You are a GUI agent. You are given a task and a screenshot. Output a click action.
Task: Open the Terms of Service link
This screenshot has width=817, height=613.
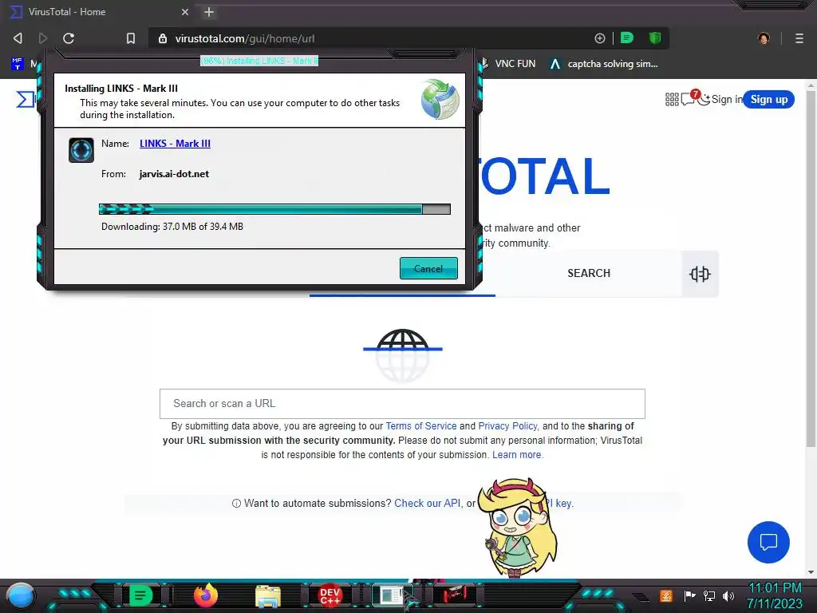tap(421, 426)
